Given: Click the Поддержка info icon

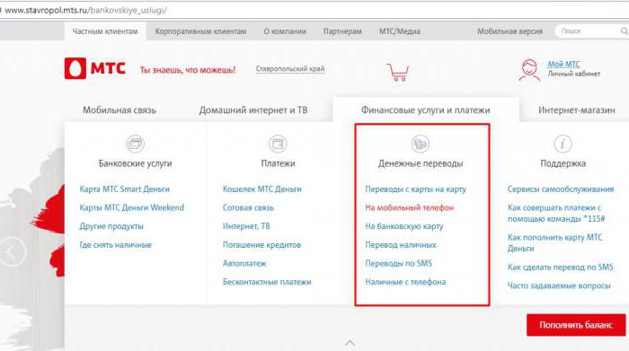Looking at the screenshot, I should coord(563,144).
